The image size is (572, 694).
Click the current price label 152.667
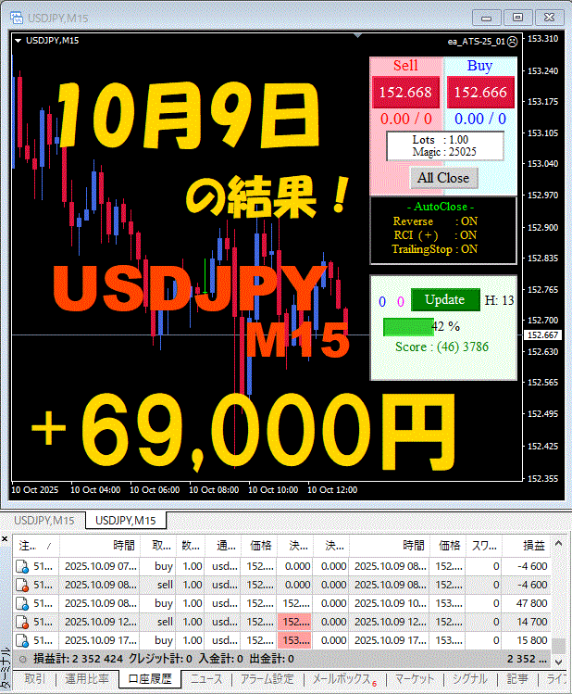click(542, 335)
